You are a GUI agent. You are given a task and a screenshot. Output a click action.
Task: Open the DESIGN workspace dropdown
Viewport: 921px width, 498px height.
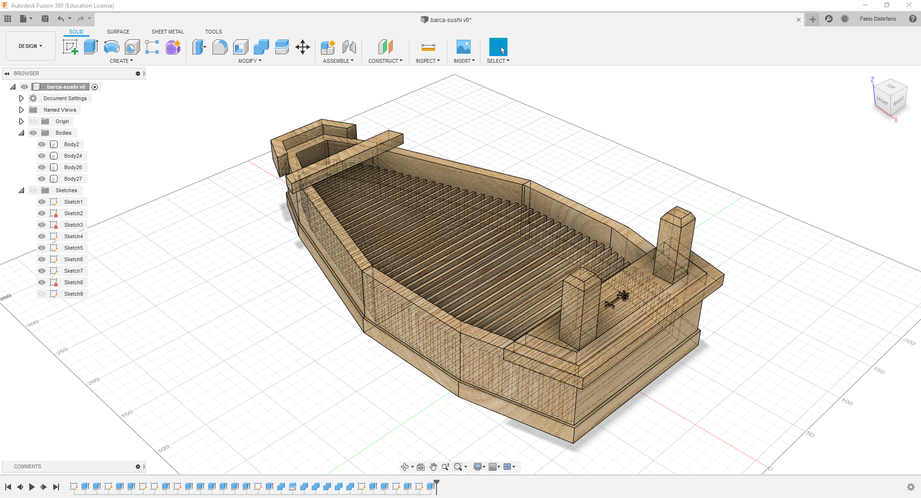click(31, 46)
